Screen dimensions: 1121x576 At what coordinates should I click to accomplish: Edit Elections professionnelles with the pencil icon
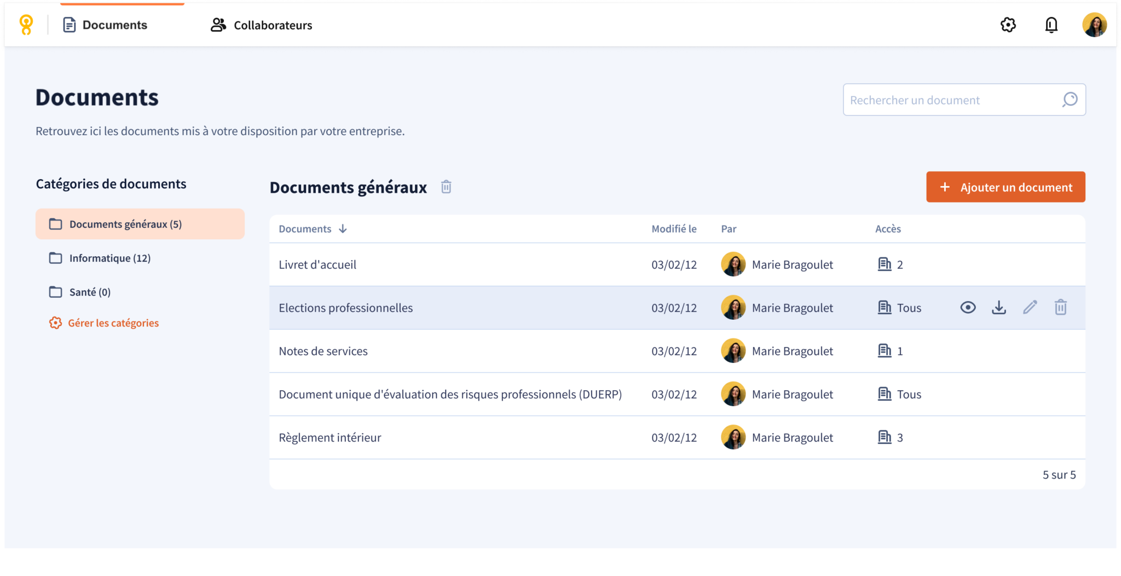[x=1030, y=307]
